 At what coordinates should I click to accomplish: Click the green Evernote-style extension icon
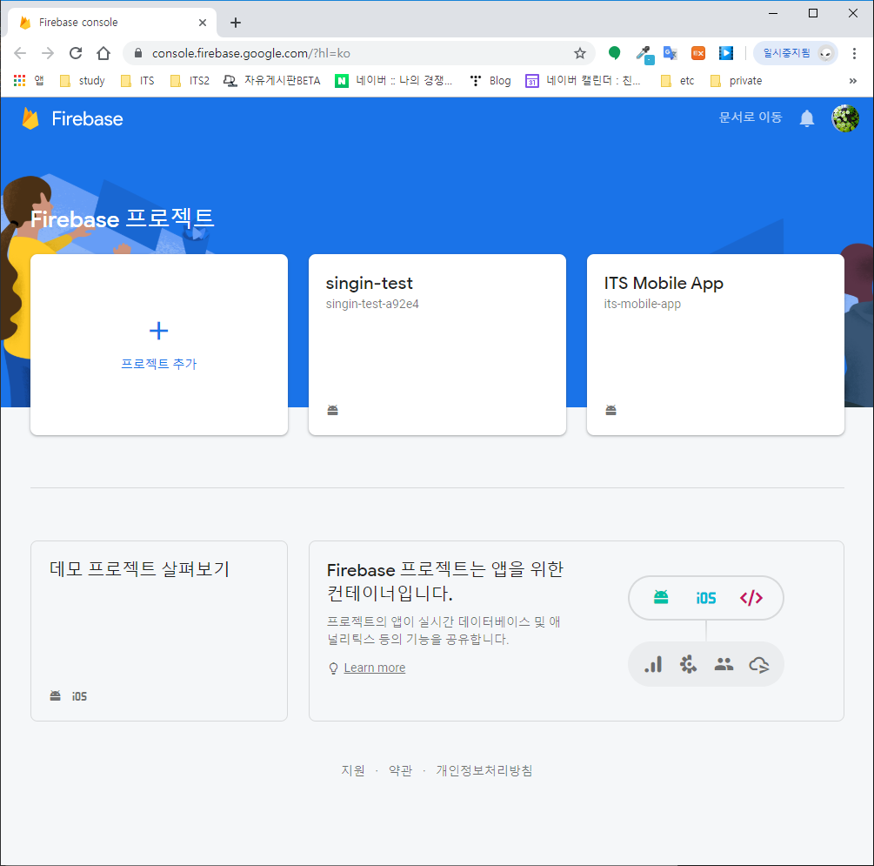pos(614,53)
